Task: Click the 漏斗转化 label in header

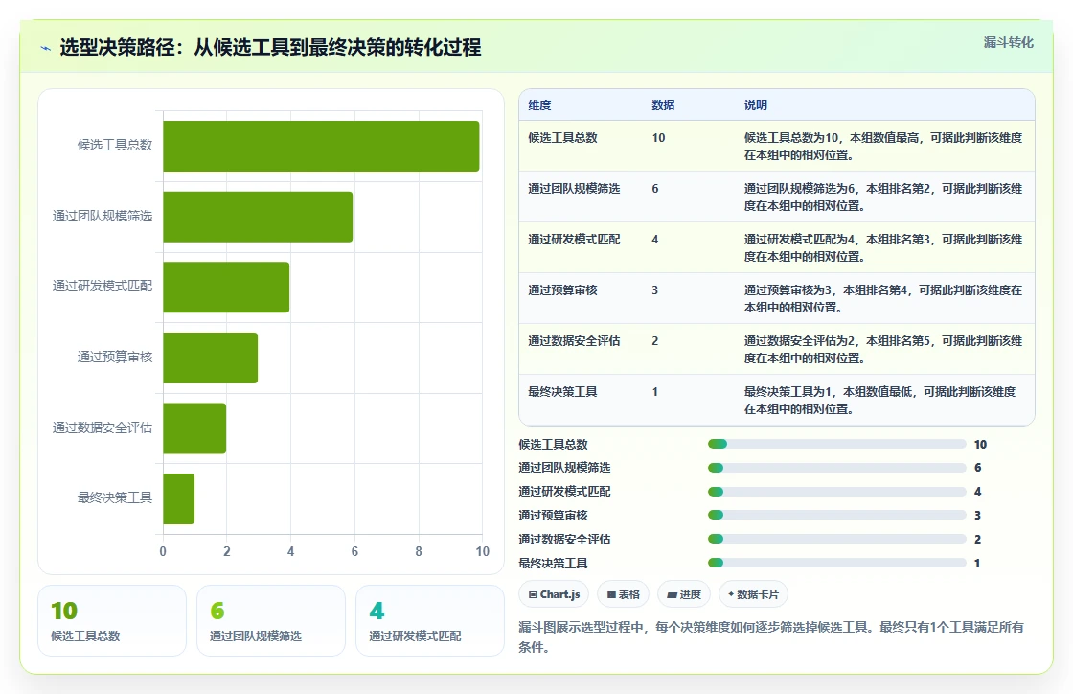Action: tap(1008, 42)
